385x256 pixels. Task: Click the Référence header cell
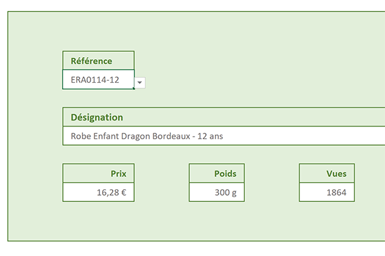coord(98,60)
